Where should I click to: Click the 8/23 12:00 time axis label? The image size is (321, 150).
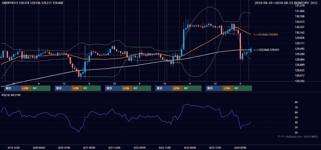coord(215,147)
